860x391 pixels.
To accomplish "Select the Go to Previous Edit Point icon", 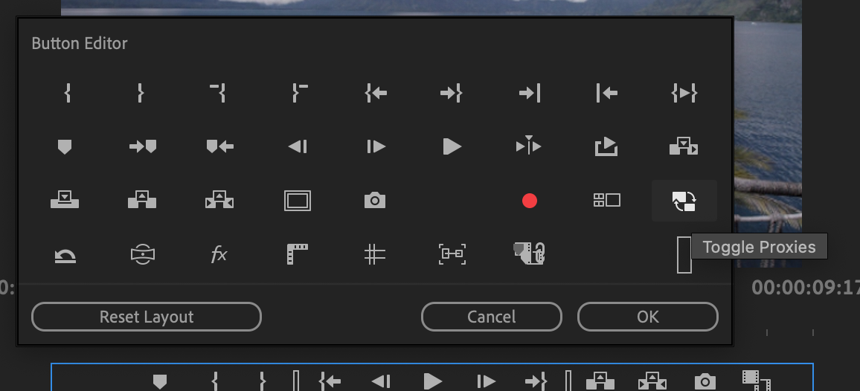I will (606, 93).
